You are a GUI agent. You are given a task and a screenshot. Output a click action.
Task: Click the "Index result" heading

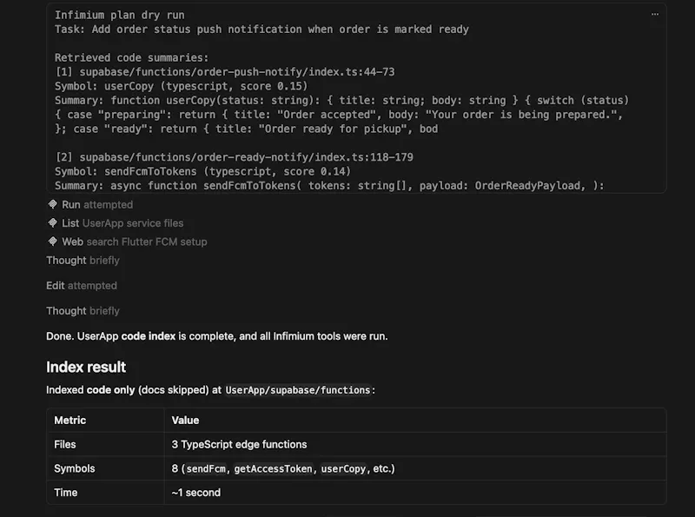coord(86,368)
